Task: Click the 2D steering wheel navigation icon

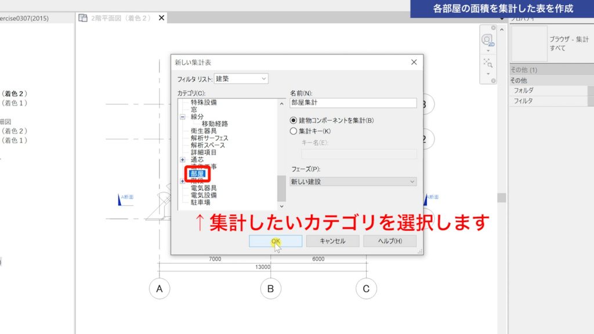Action: [x=487, y=39]
